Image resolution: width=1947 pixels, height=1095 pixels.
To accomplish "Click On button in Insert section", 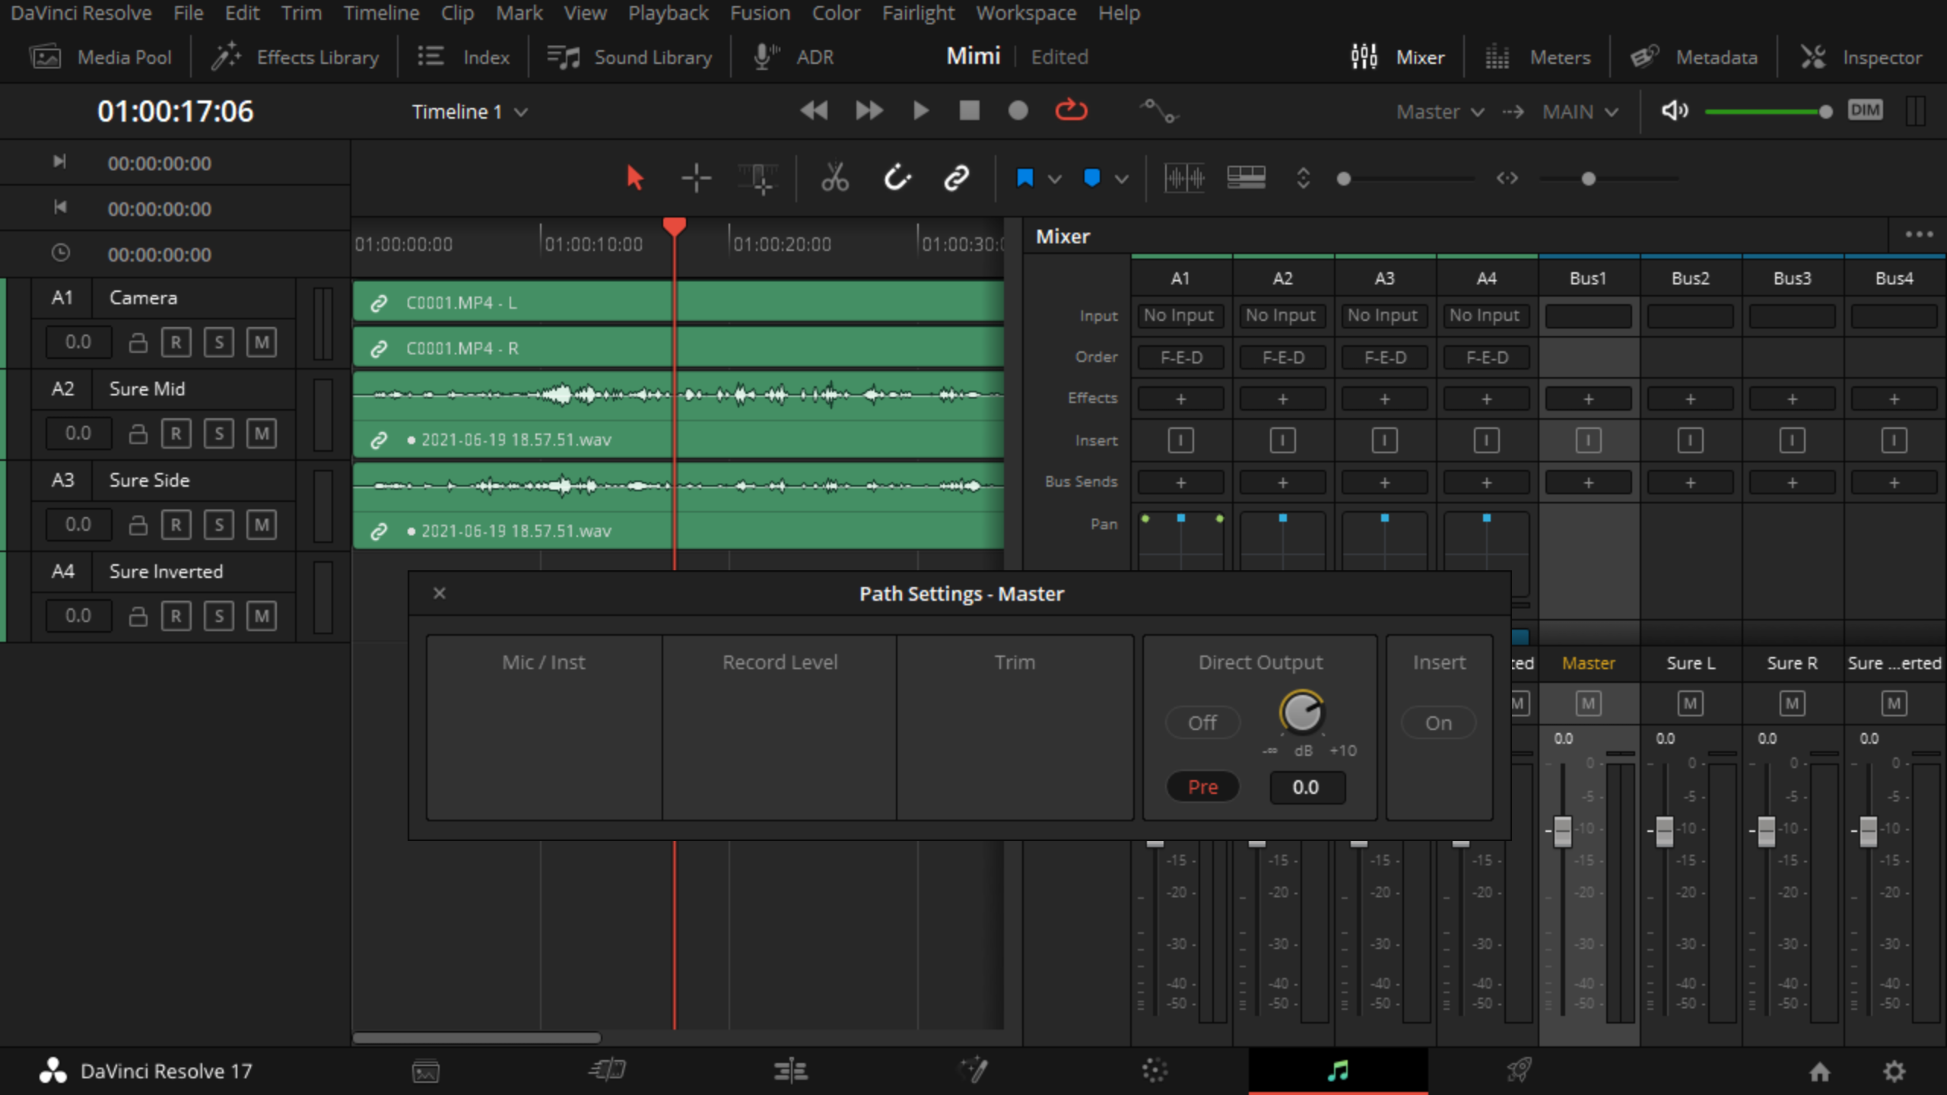I will click(x=1439, y=723).
